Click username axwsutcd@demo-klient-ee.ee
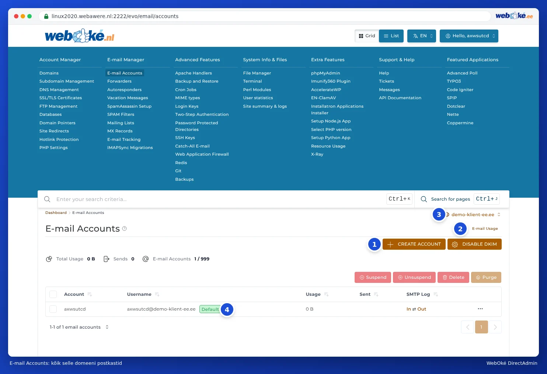This screenshot has width=547, height=374. [161, 309]
